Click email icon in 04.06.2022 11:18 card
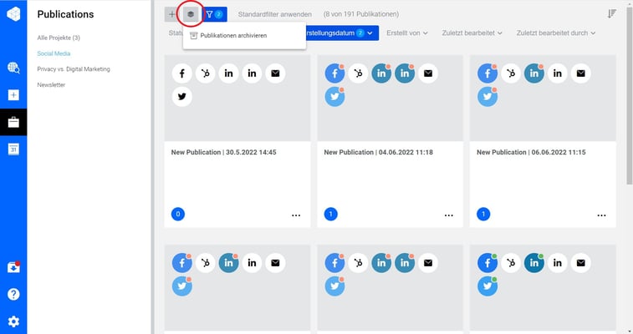This screenshot has height=334, width=633. tap(428, 73)
